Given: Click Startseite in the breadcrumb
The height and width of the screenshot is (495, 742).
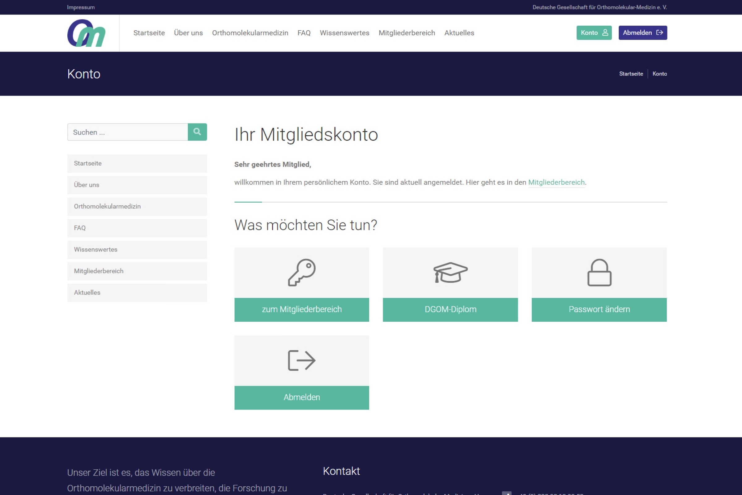Looking at the screenshot, I should pos(631,74).
